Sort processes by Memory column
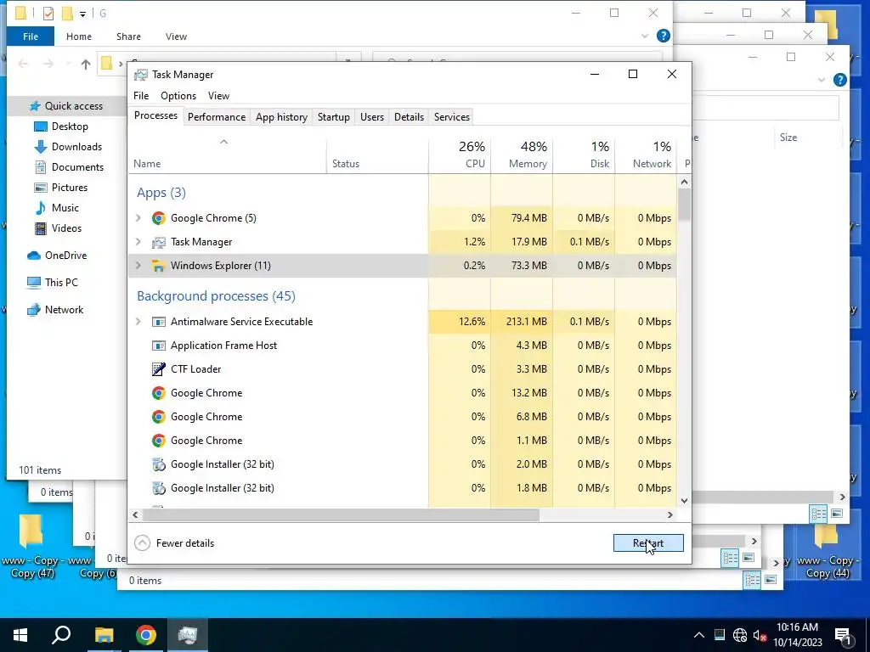The image size is (870, 652). 522,155
